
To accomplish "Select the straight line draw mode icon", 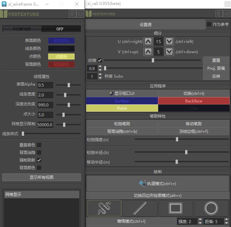I will (140, 208).
